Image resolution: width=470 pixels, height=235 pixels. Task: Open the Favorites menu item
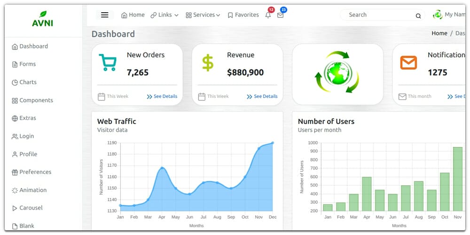pos(243,15)
